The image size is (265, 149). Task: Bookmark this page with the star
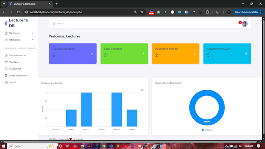(x=142, y=12)
